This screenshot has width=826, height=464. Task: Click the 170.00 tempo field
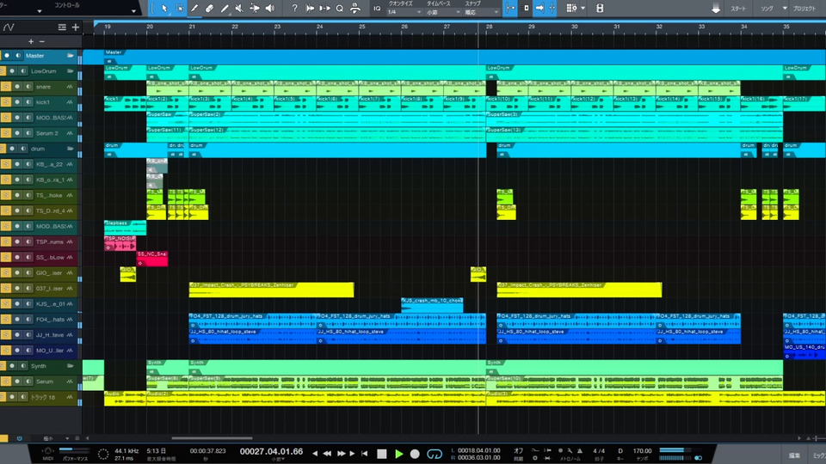(644, 450)
